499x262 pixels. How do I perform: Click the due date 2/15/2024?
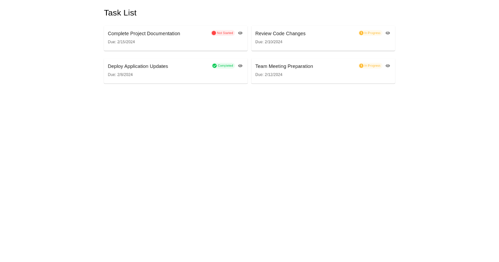pyautogui.click(x=121, y=42)
